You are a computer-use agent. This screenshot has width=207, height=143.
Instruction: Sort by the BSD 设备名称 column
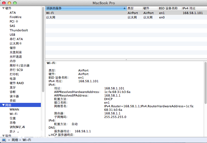pyautogui.click(x=169, y=9)
